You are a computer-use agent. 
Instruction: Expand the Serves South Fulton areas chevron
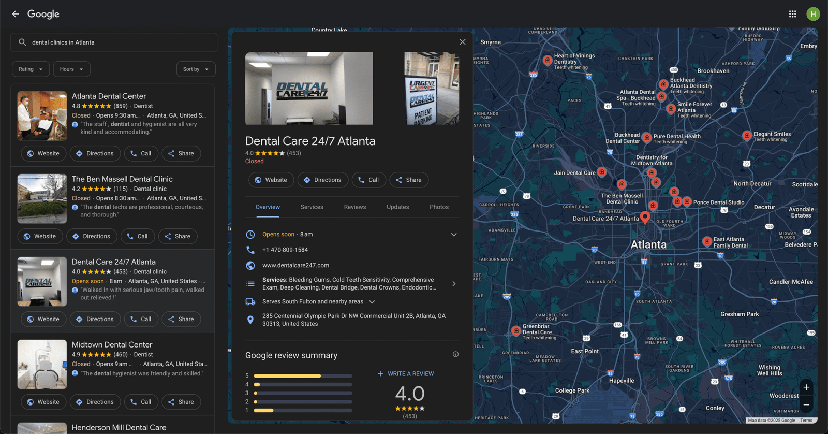click(x=372, y=302)
